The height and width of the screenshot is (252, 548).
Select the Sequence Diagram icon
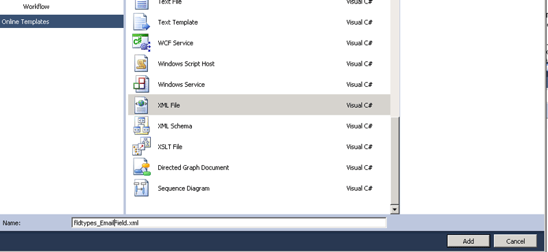141,188
